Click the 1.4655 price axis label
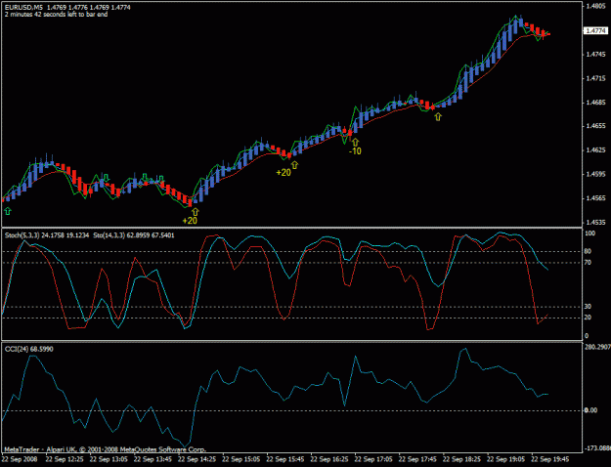The image size is (611, 467). (x=595, y=126)
